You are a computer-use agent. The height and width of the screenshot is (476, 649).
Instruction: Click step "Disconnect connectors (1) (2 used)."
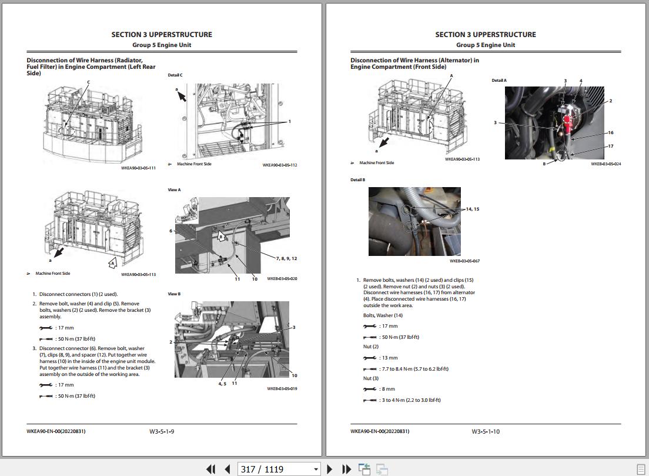(78, 294)
